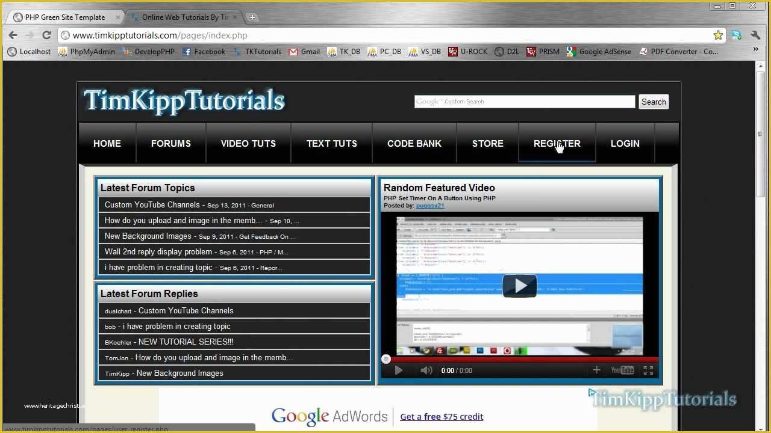Switch to Online Web Tutorials tab
Screen dimensions: 771x433
point(184,17)
